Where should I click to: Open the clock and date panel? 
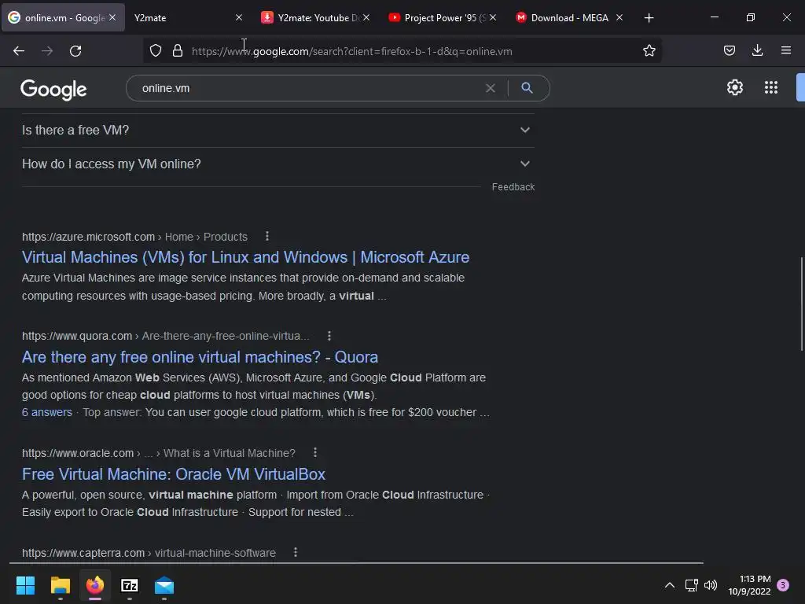(749, 585)
